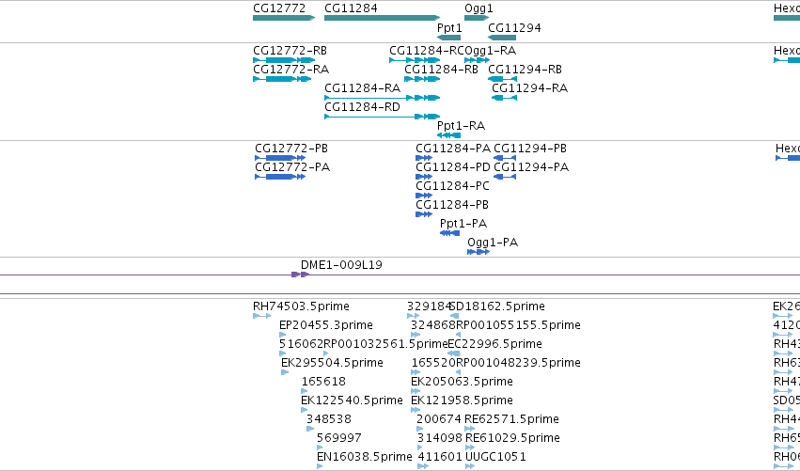
Task: Click transcript CG11284-RC label
Action: [x=426, y=51]
